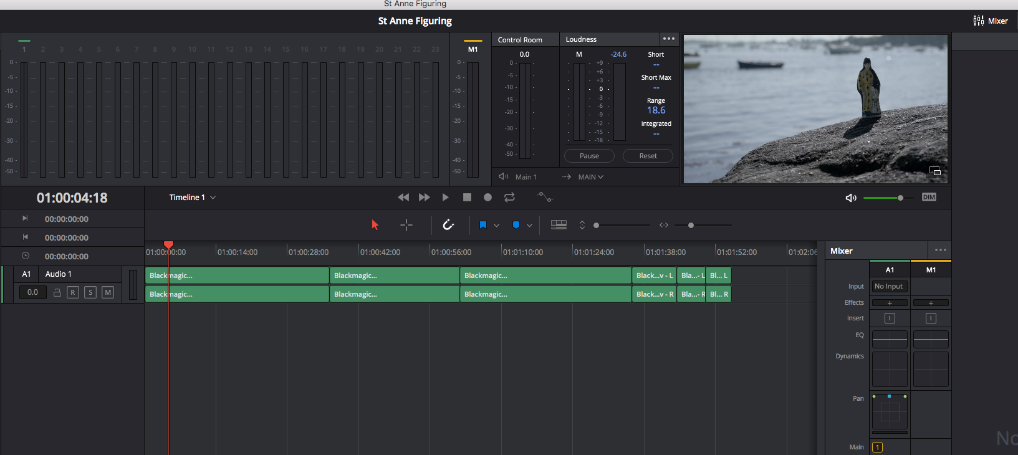The width and height of the screenshot is (1018, 455).
Task: Toggle the Insert button on M1
Action: pos(931,318)
